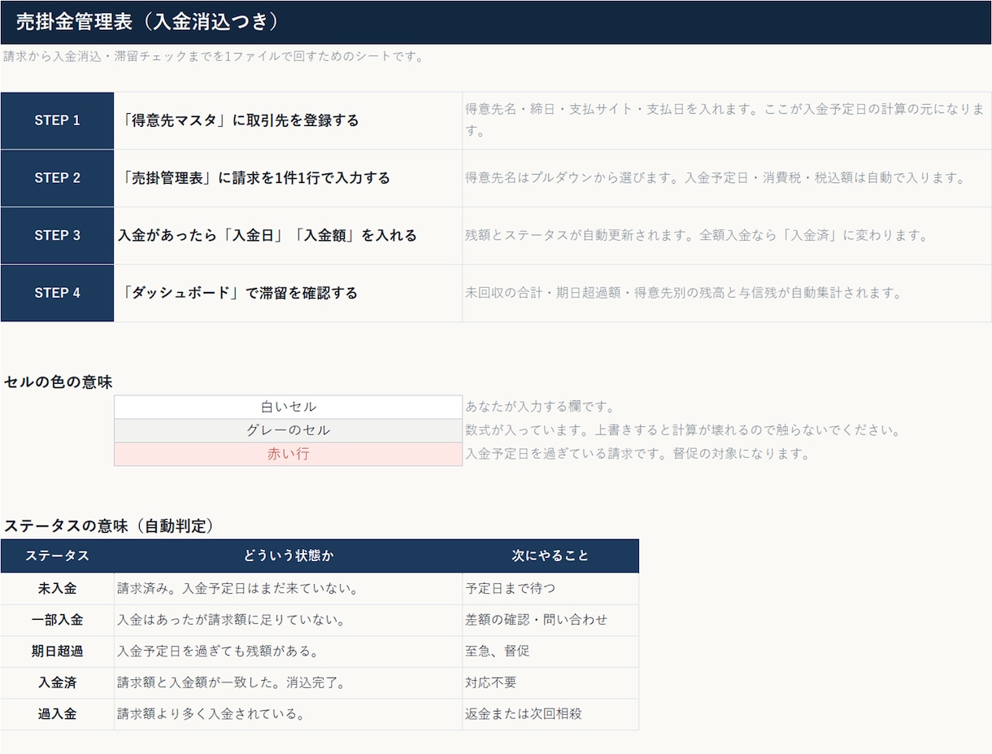Click the text あなたが入力する欄です。
The height and width of the screenshot is (754, 992).
[541, 407]
